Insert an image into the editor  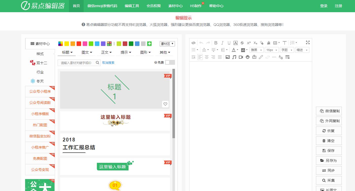tap(227, 57)
